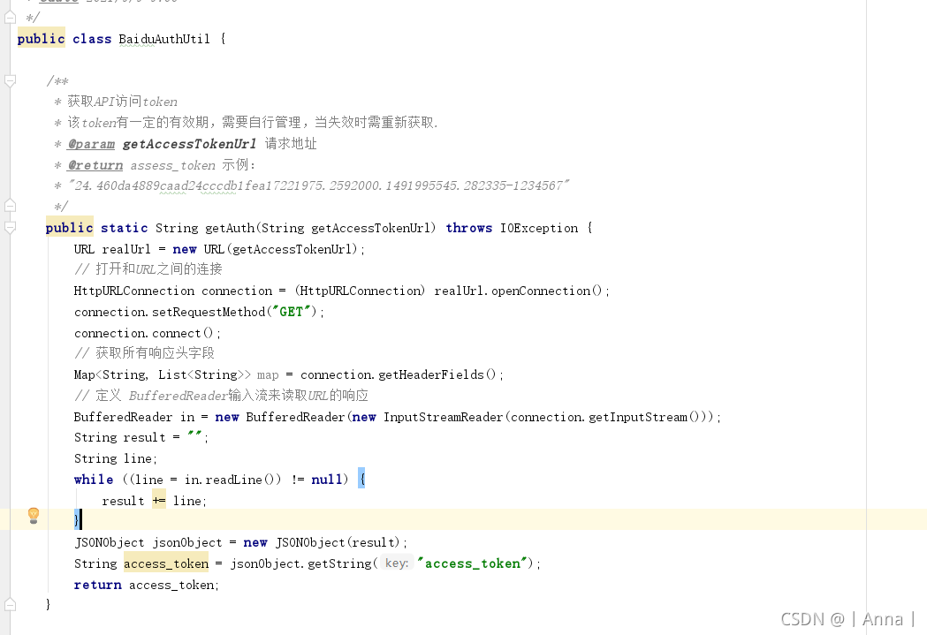Click the String line; declaration
This screenshot has width=927, height=635.
(x=115, y=458)
